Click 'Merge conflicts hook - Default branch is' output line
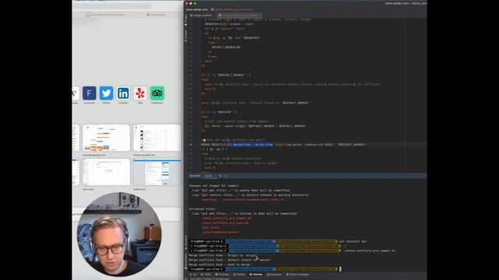Viewport: 499px width, 280px height. [230, 260]
